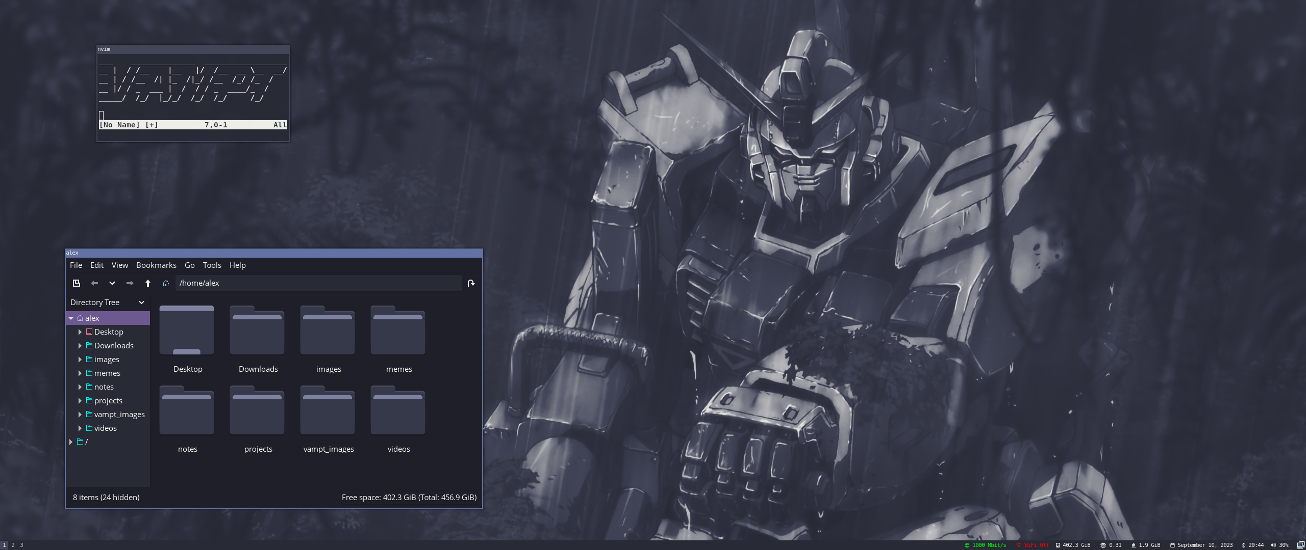This screenshot has height=550, width=1306.
Task: Select vampt_images label in directory tree
Action: point(119,415)
